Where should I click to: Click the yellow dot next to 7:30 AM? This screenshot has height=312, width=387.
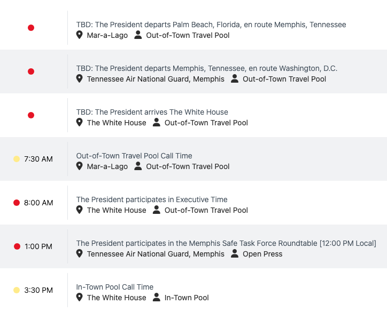coord(17,159)
